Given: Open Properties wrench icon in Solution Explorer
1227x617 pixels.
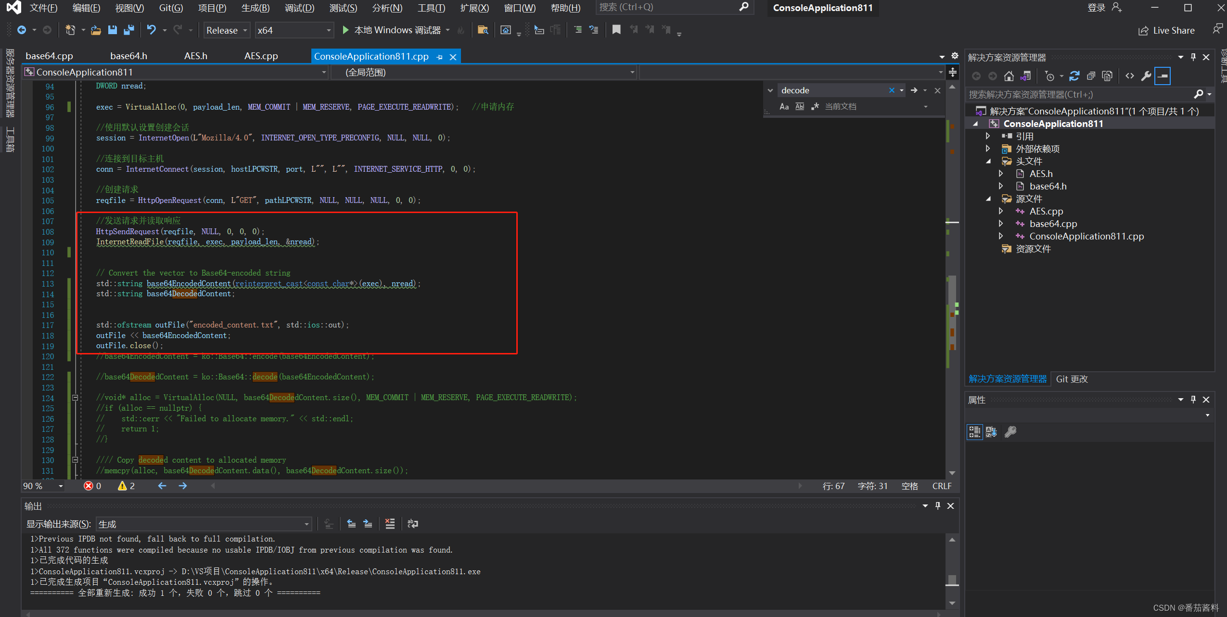Looking at the screenshot, I should (1146, 76).
